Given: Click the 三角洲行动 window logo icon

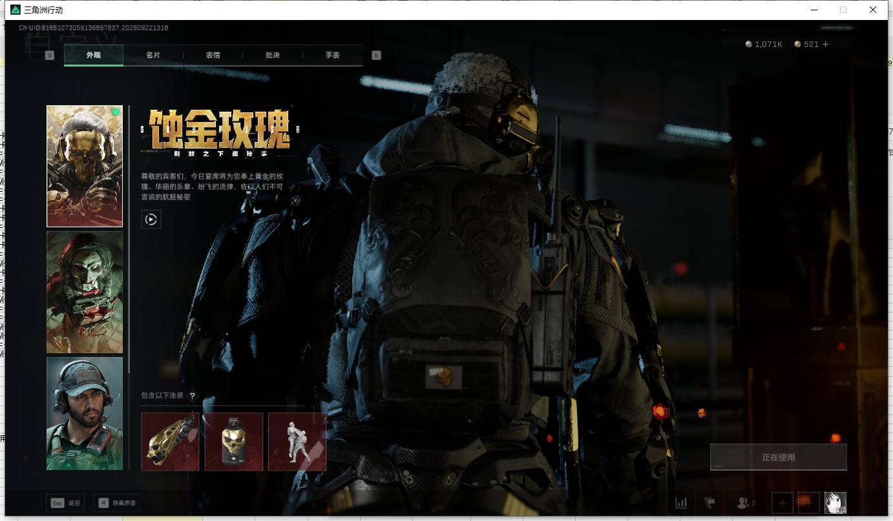Looking at the screenshot, I should tap(16, 10).
